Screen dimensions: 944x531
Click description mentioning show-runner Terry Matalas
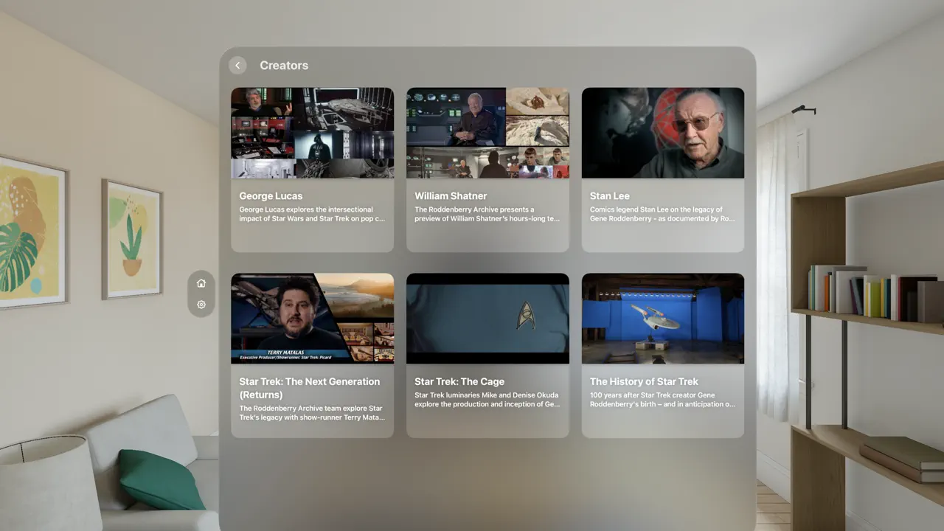click(x=312, y=413)
